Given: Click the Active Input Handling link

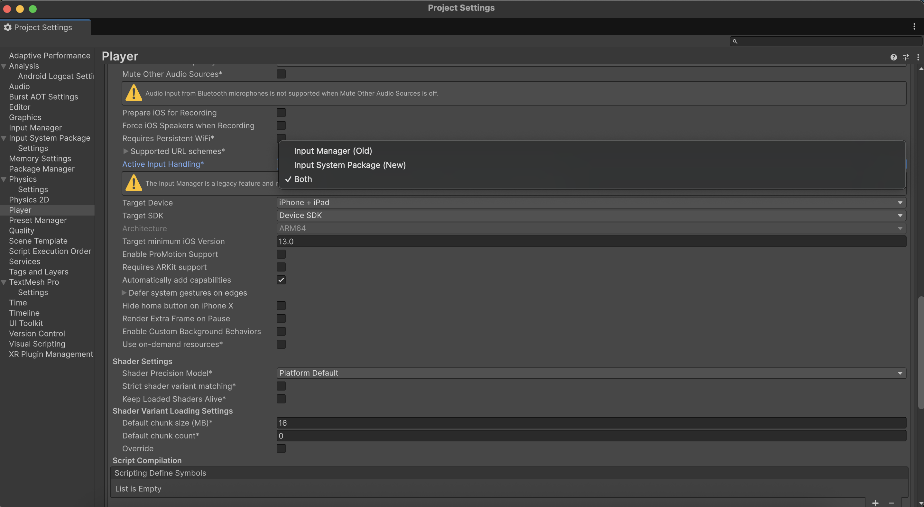Looking at the screenshot, I should 163,164.
